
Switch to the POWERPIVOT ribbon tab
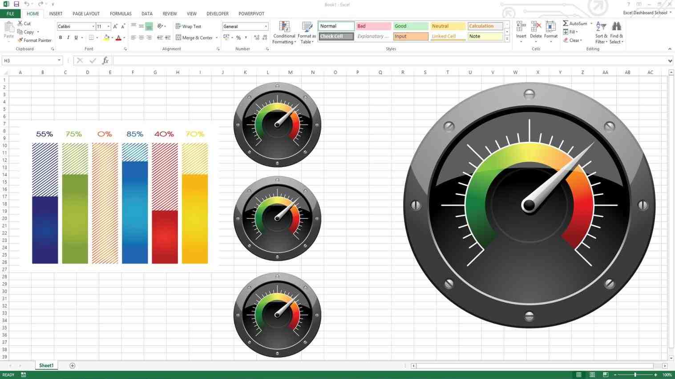(251, 13)
